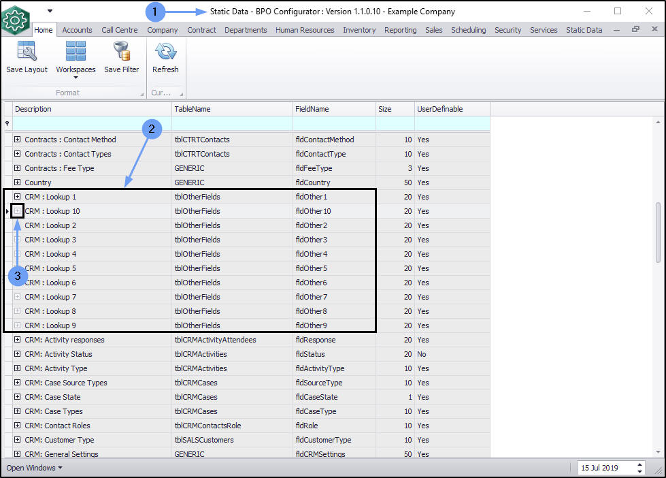
Task: Expand the Country row
Action: pos(17,182)
